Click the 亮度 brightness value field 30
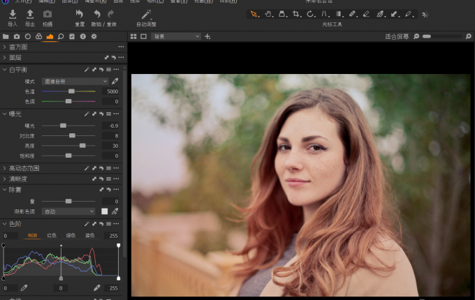Image resolution: width=475 pixels, height=300 pixels. pyautogui.click(x=110, y=146)
